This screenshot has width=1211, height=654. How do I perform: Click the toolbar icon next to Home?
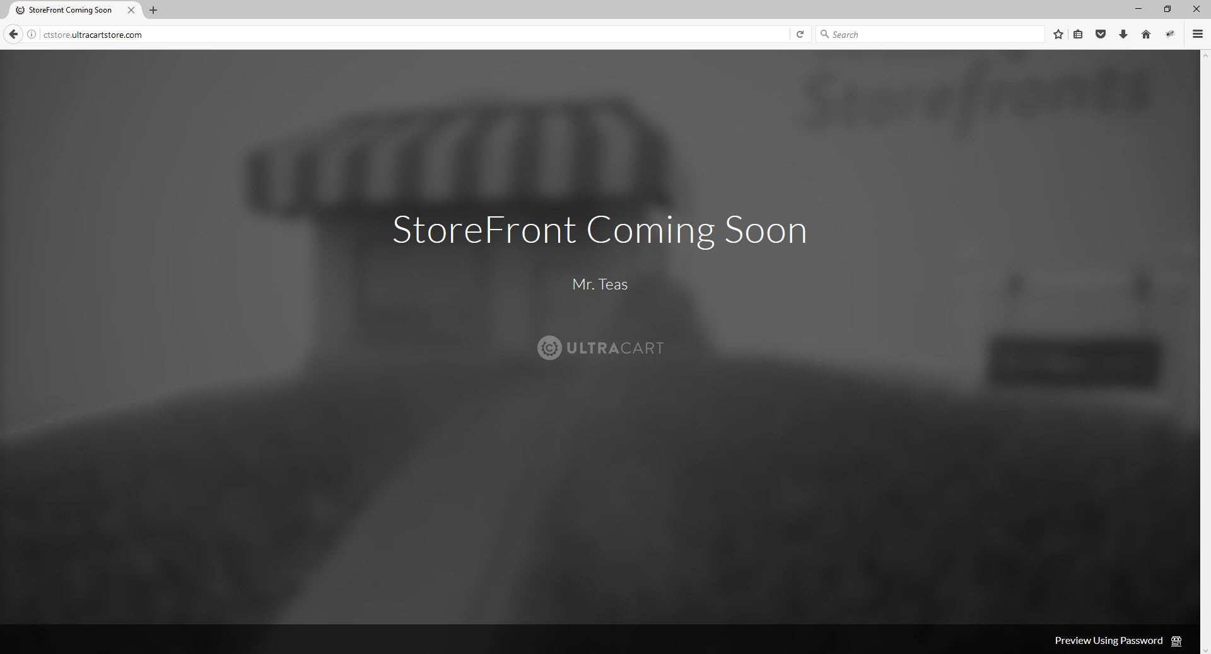[x=1169, y=35]
